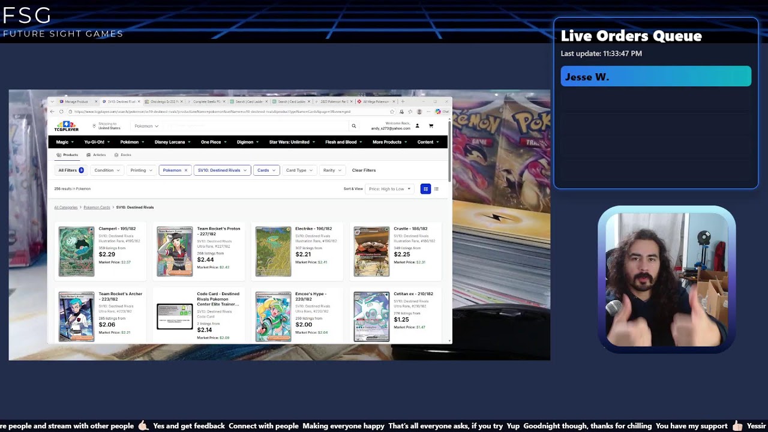This screenshot has width=768, height=432.
Task: Close the Gholdengo Ex browser tab
Action: coord(182,101)
